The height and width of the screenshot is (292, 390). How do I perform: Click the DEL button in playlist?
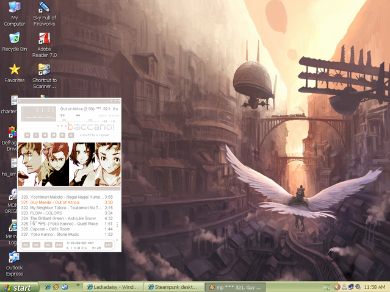click(36, 245)
